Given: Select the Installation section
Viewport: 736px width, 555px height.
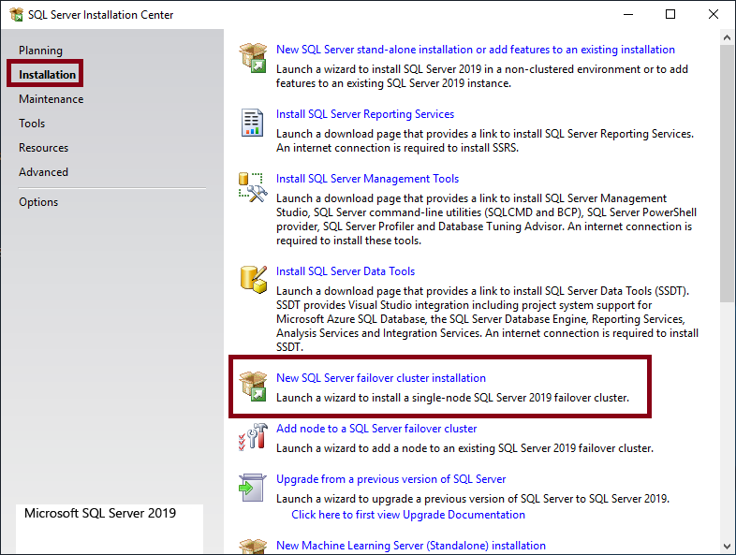Looking at the screenshot, I should (x=47, y=75).
